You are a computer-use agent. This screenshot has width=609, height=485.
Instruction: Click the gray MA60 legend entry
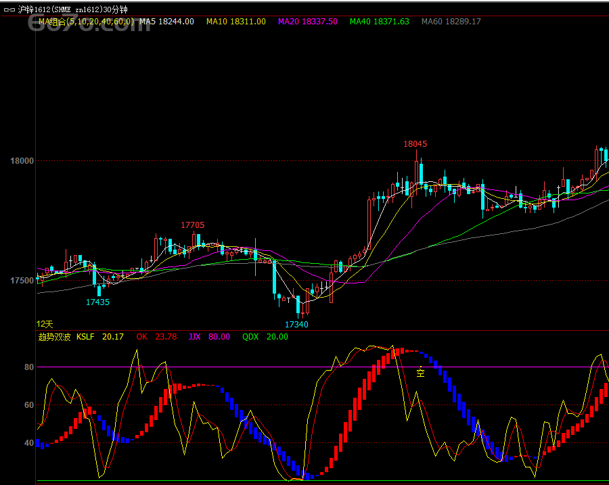click(451, 22)
